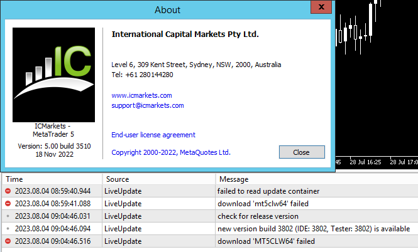
Task: Click the timestamp 2023.08.04 09:04:46.516
Action: (53, 241)
